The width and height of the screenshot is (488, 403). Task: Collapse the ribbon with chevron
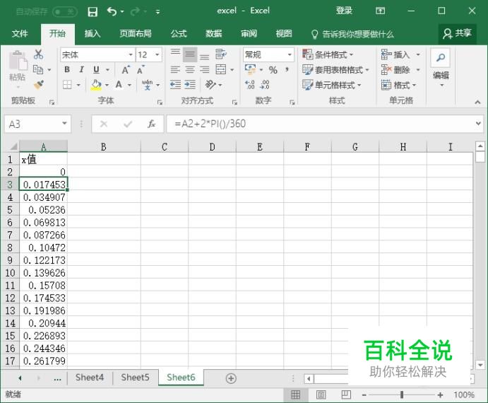(x=477, y=102)
